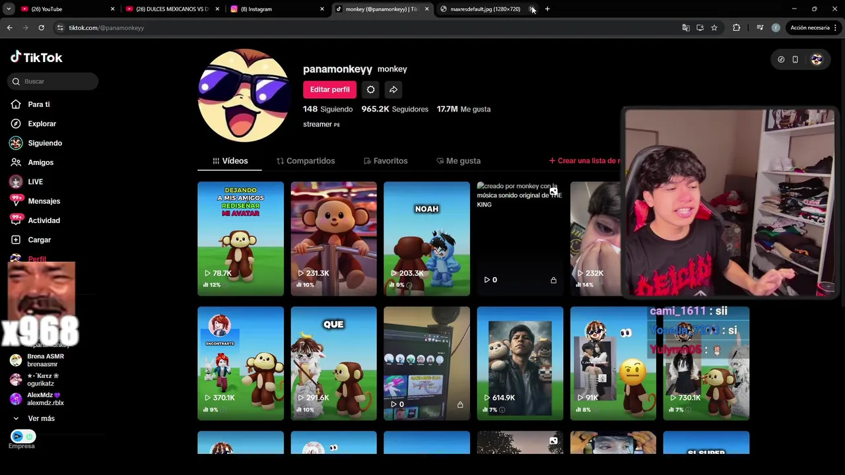Click the Empresa label in sidebar
Viewport: 845px width, 475px height.
click(x=21, y=446)
